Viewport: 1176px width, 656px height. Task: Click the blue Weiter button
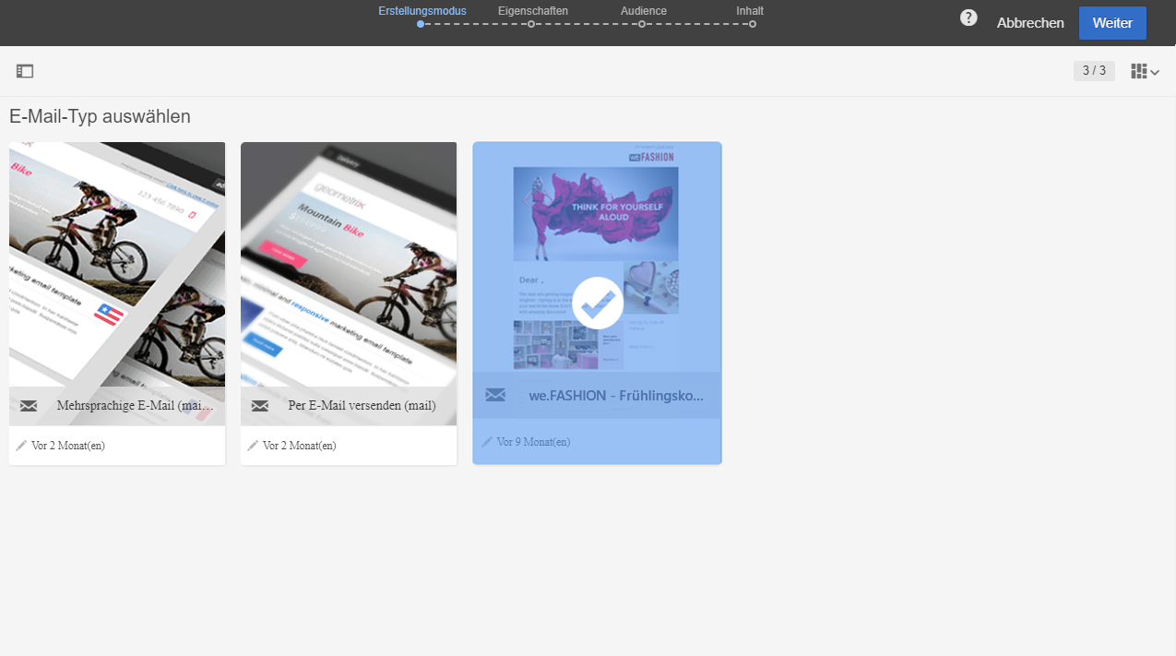[x=1112, y=23]
